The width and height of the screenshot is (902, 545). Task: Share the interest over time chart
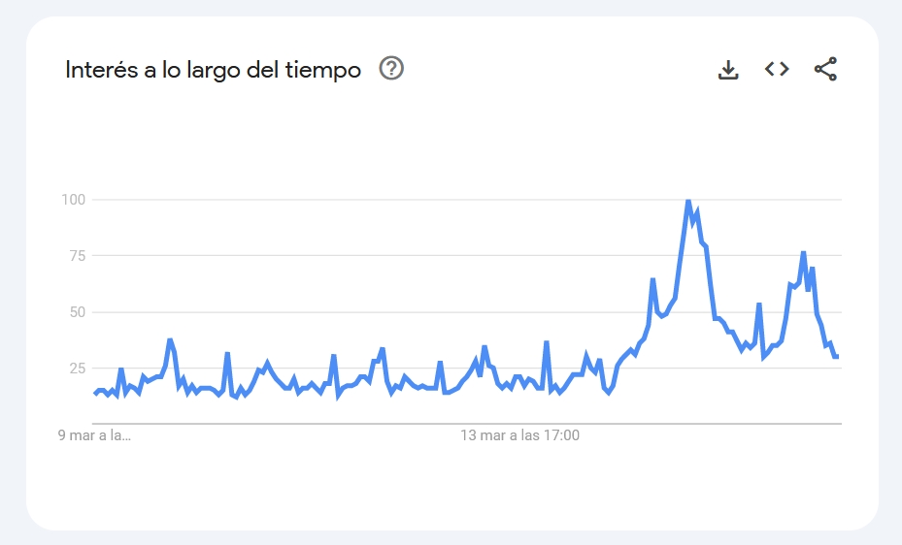(x=825, y=70)
